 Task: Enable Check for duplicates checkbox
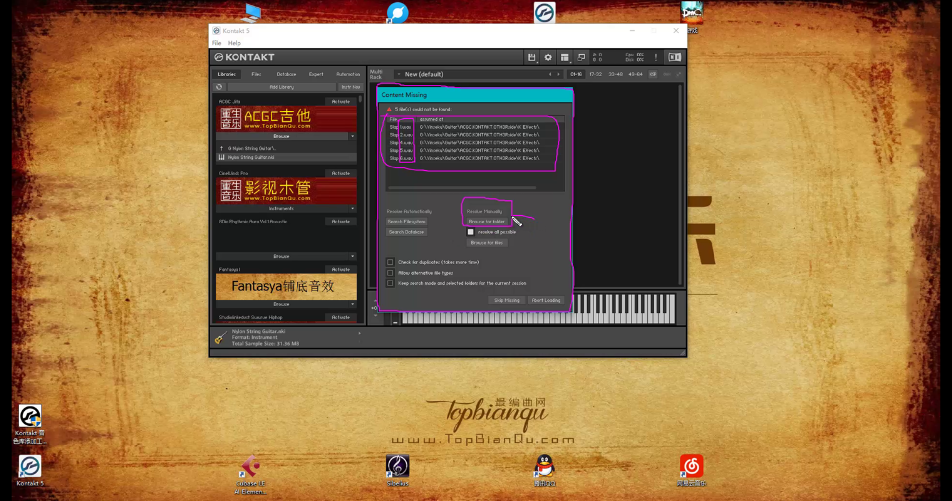(390, 262)
